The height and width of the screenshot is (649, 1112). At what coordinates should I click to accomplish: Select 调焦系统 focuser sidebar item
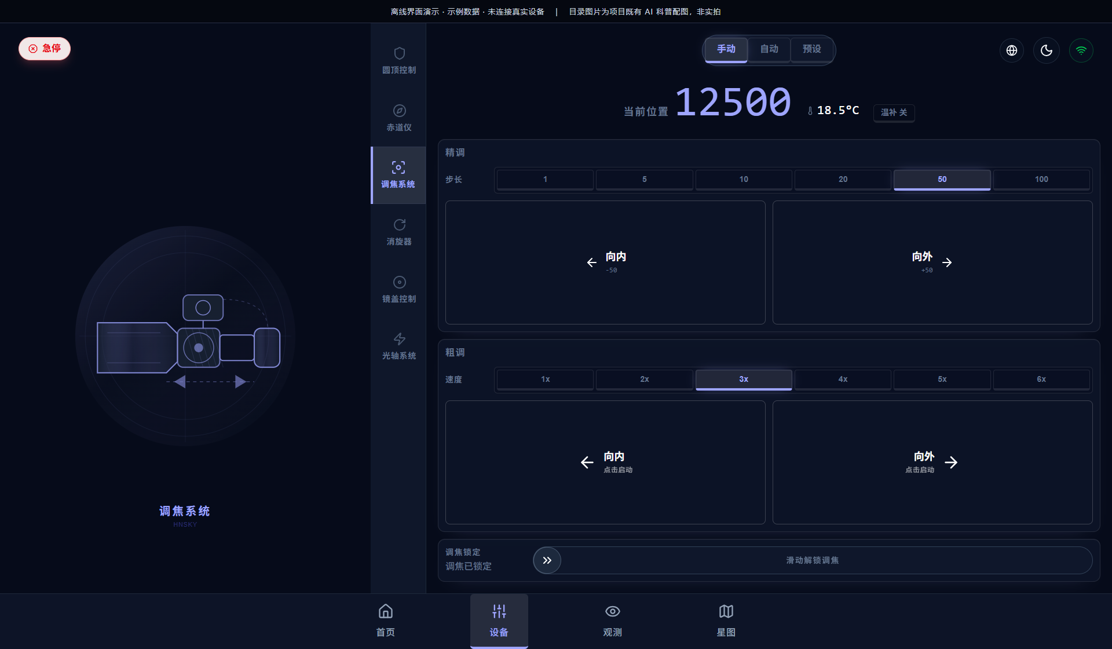point(398,175)
